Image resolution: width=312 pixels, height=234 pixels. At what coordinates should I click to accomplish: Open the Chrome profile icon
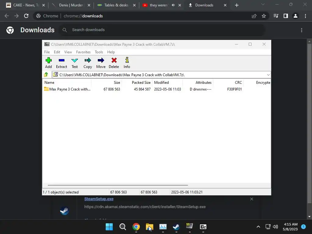point(296,16)
